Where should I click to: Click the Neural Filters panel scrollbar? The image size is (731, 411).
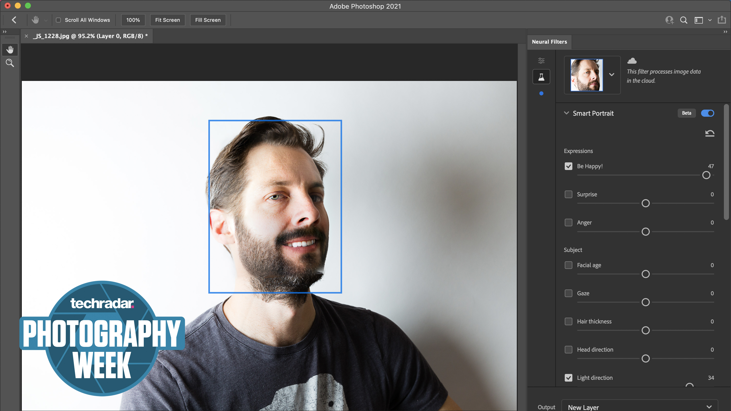(x=726, y=162)
